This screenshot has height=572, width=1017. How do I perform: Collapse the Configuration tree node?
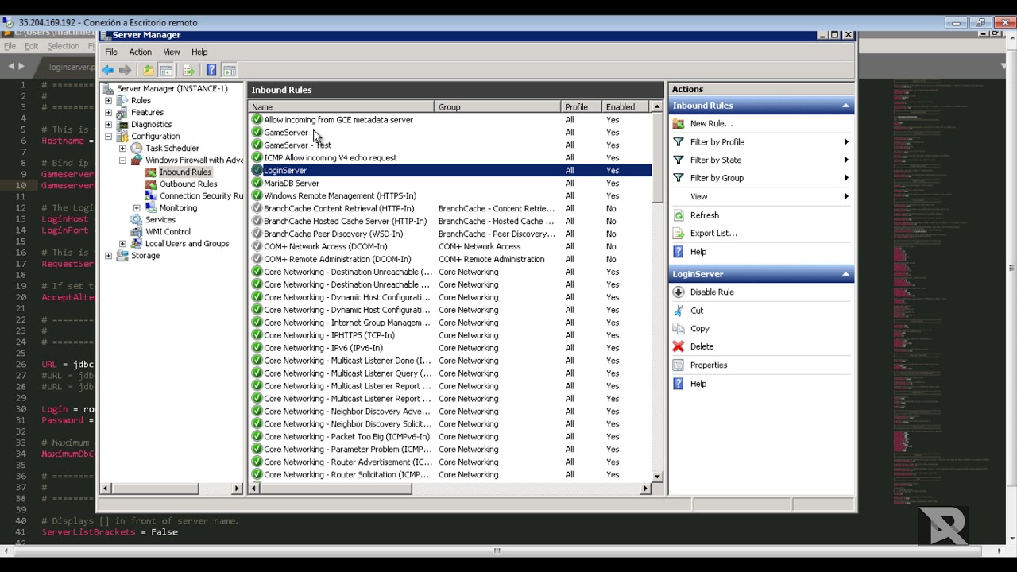[109, 137]
